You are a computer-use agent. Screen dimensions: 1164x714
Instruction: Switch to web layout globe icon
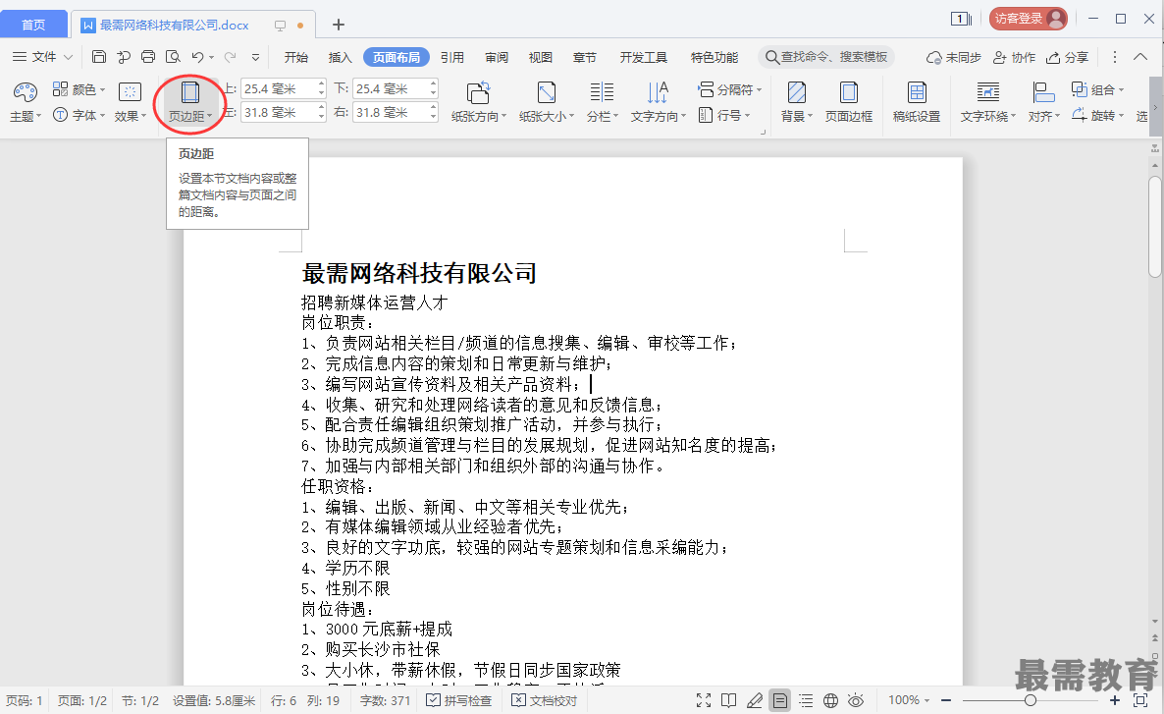830,700
